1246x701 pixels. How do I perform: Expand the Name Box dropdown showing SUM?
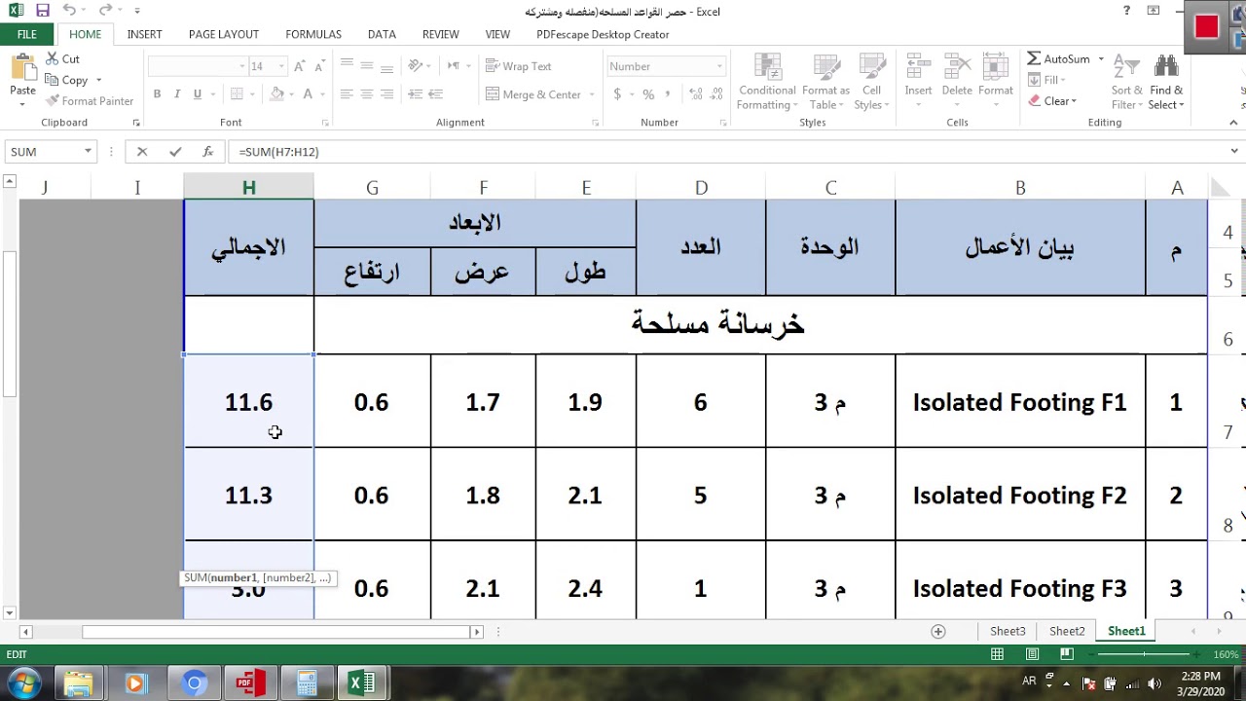(88, 152)
